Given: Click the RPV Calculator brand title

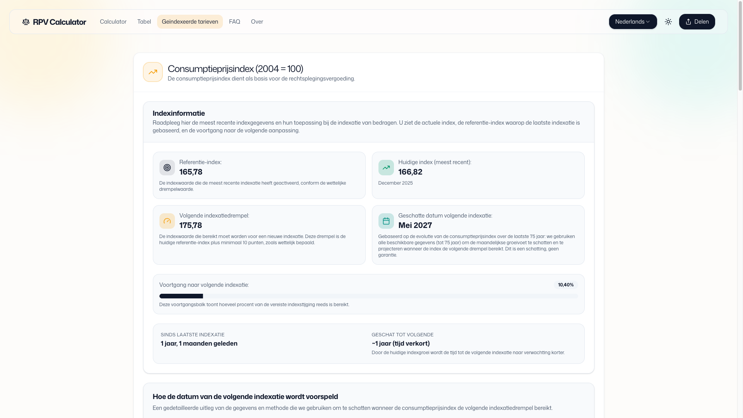Looking at the screenshot, I should [60, 22].
